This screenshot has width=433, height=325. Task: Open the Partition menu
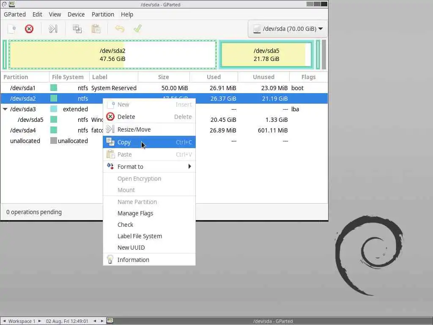pos(103,14)
